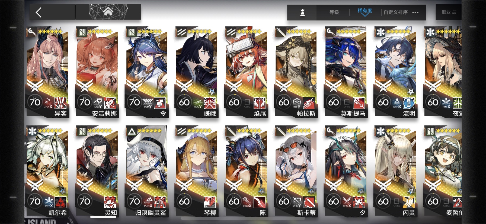Select operator card 令
486x224 pixels.
tap(147, 72)
